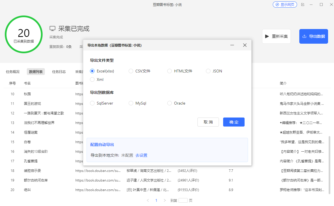Select book title 一路到夏天 : 爱与渴望之歌
The height and width of the screenshot is (206, 334).
click(x=44, y=113)
